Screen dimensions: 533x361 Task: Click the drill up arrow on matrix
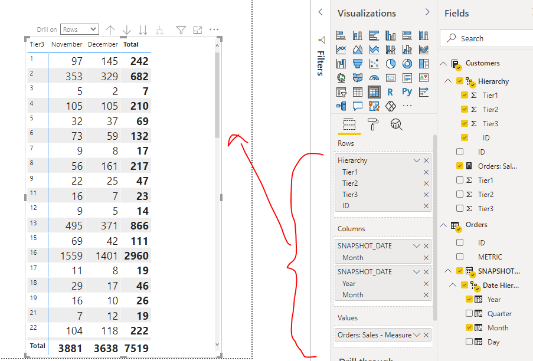110,30
